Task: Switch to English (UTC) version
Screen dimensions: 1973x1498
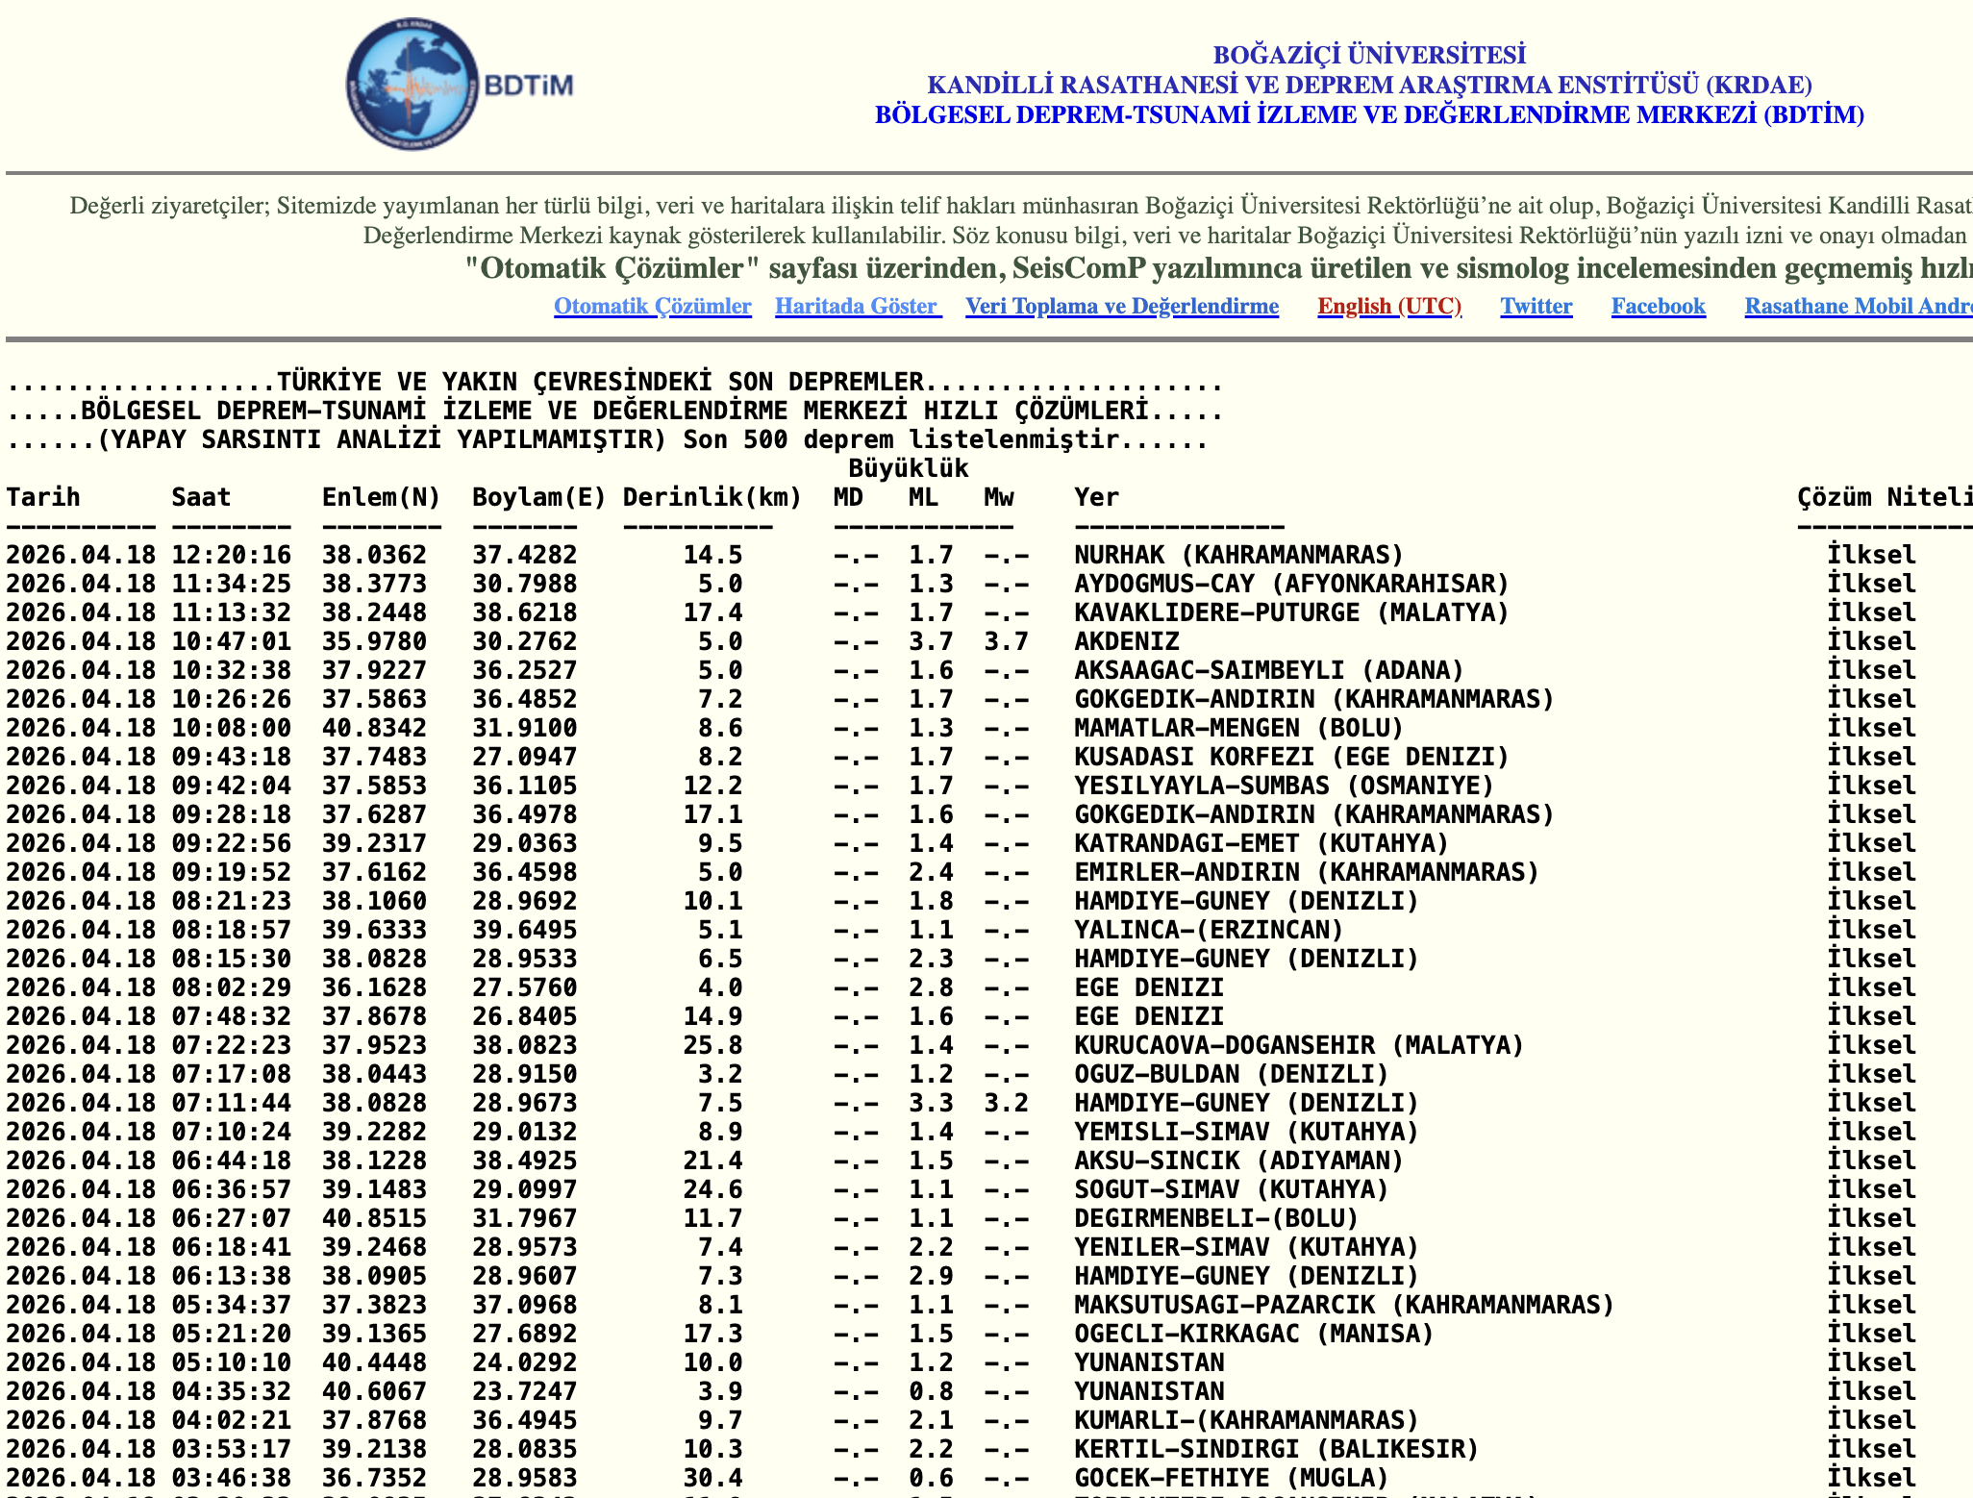Action: (1388, 306)
